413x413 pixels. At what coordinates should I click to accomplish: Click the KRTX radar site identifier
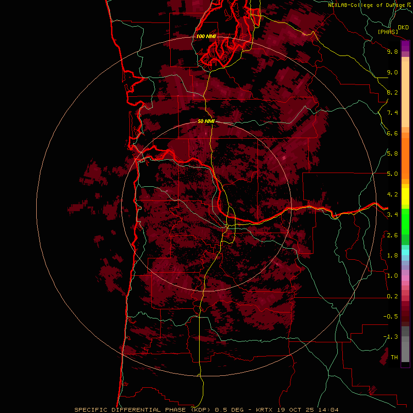coord(265,410)
